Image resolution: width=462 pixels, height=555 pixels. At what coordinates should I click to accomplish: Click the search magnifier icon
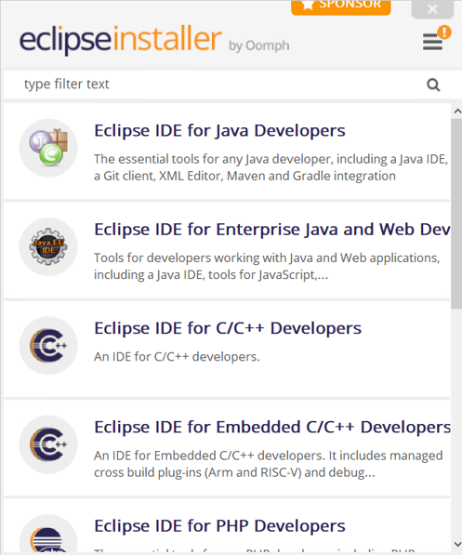pos(433,85)
